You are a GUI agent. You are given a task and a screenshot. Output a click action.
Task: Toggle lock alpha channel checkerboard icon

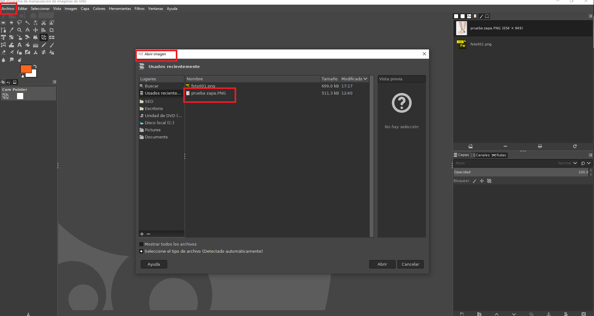tap(489, 181)
